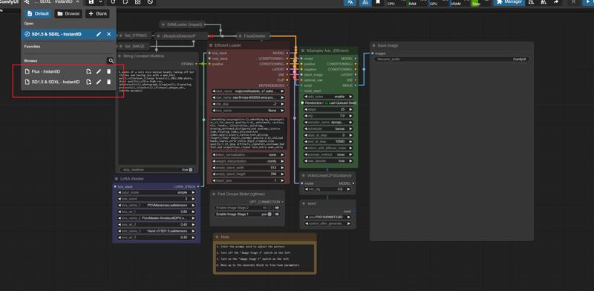This screenshot has height=291, width=594.
Task: Collapse the Note node via title dot
Action: point(217,238)
